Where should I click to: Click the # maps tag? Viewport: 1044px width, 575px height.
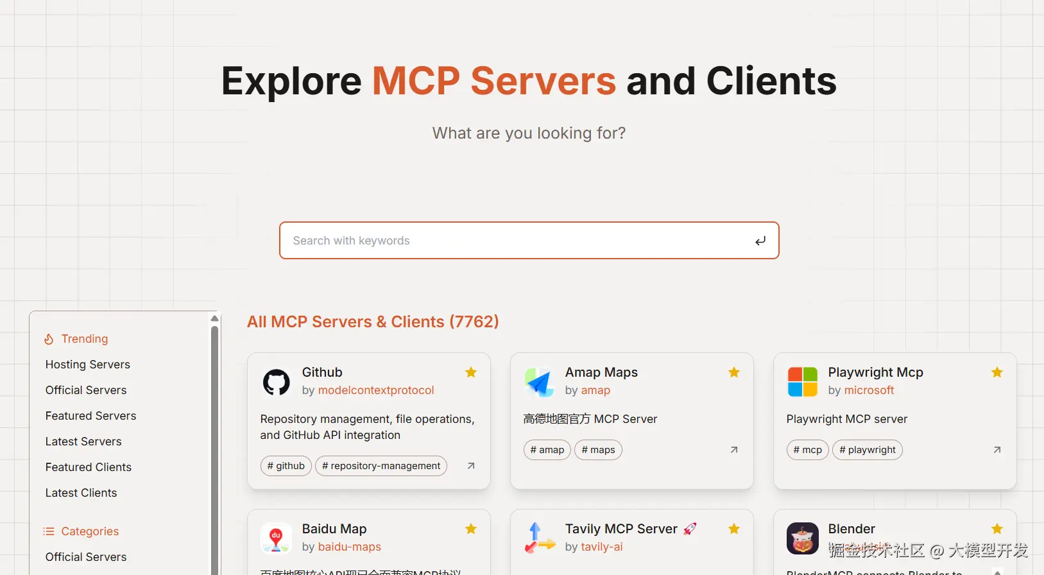(x=598, y=450)
